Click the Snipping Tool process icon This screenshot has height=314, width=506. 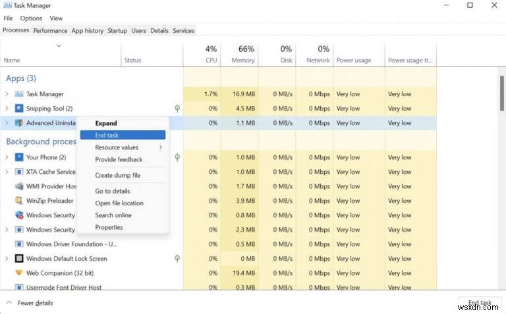tap(19, 109)
